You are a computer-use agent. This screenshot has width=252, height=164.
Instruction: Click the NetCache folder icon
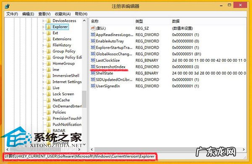[x=48, y=100]
